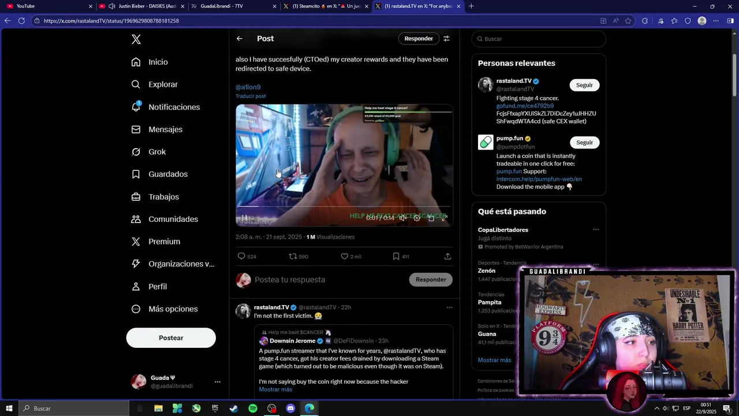Switch to the GuadaLibrandi - 7TV tab
This screenshot has width=739, height=416.
233,6
